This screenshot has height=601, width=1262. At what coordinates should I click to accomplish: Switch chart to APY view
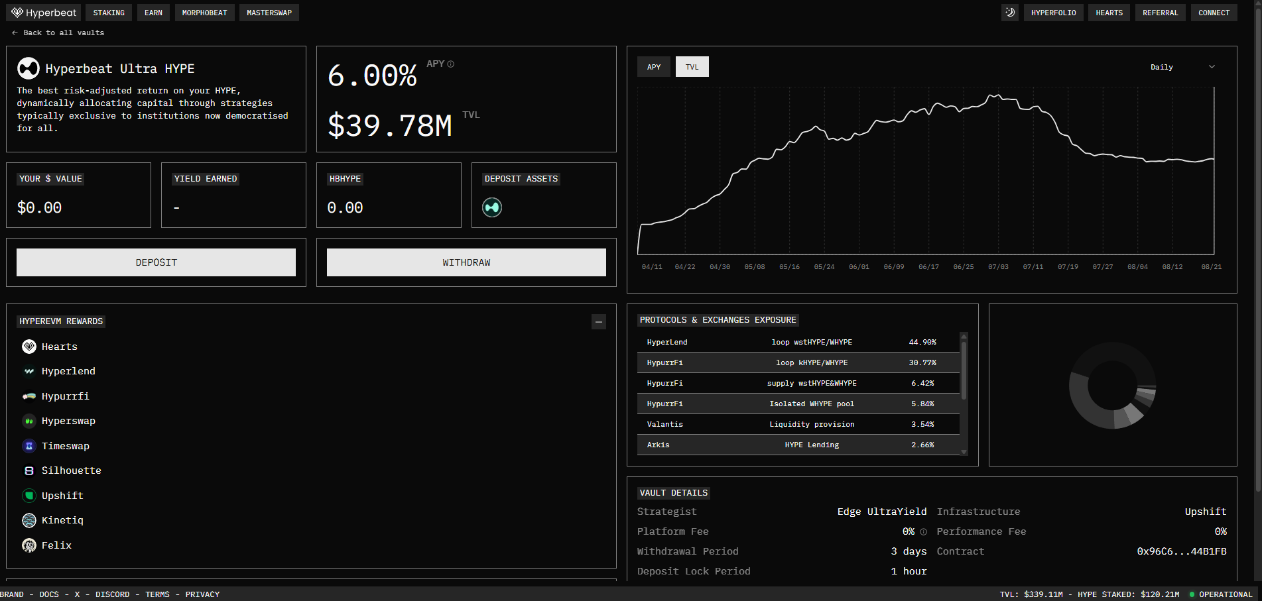click(654, 67)
